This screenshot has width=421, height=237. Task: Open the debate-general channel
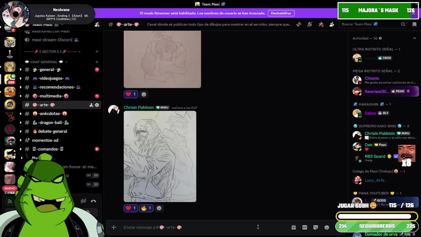[62, 131]
